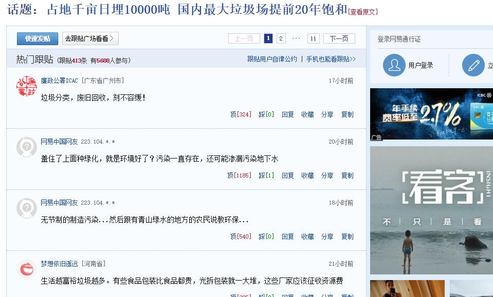Click the pencil register icon
This screenshot has height=297, width=493.
(x=473, y=65)
